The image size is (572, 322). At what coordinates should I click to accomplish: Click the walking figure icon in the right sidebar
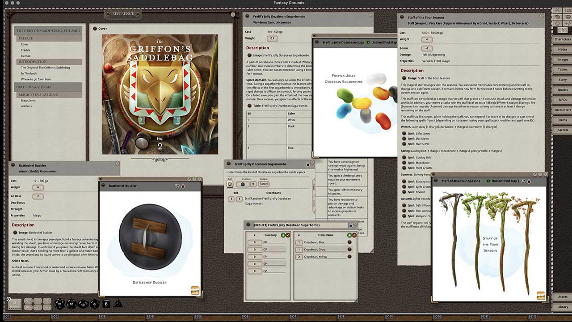point(563,29)
